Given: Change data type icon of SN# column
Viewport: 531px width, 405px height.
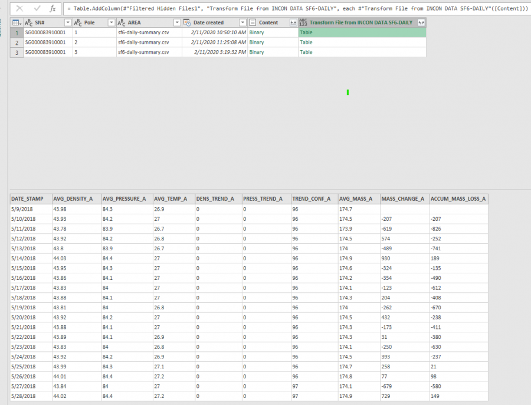Looking at the screenshot, I should point(29,22).
